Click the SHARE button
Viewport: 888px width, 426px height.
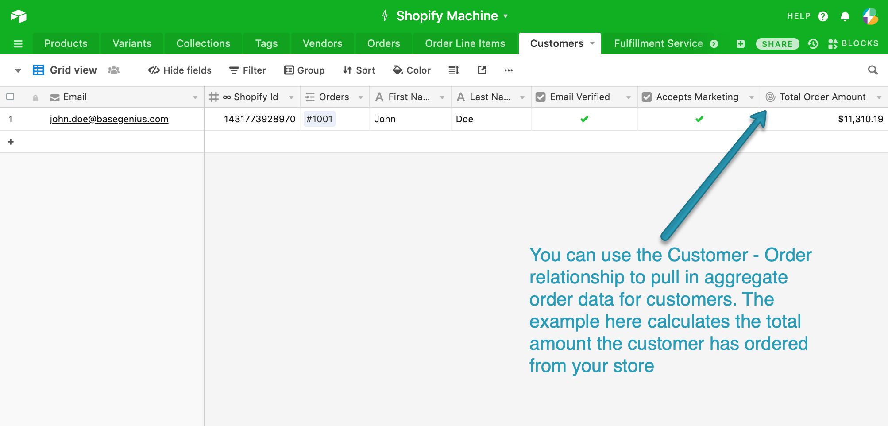point(777,44)
